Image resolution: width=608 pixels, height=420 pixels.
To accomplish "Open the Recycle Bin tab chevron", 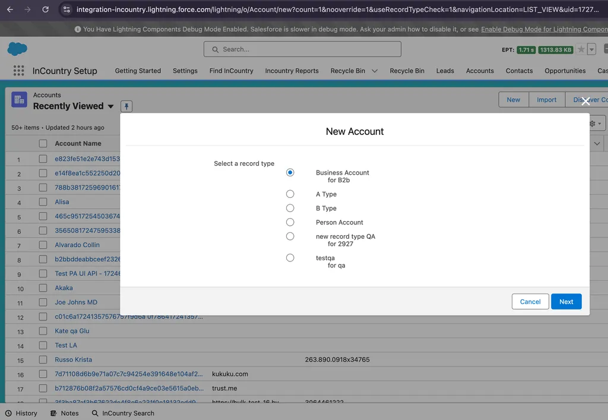I will click(374, 71).
